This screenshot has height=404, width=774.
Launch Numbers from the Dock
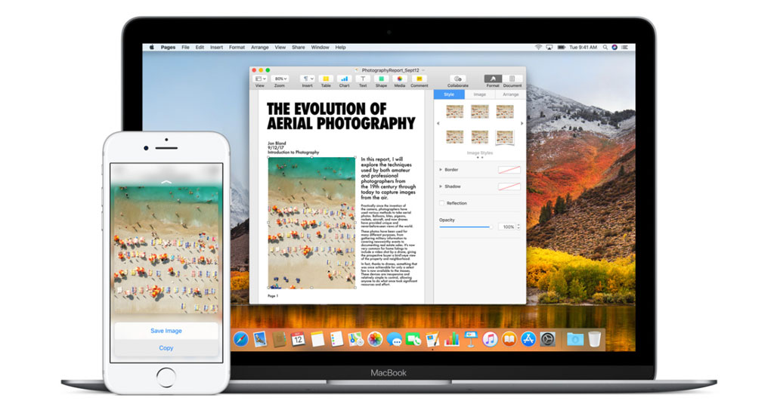452,339
